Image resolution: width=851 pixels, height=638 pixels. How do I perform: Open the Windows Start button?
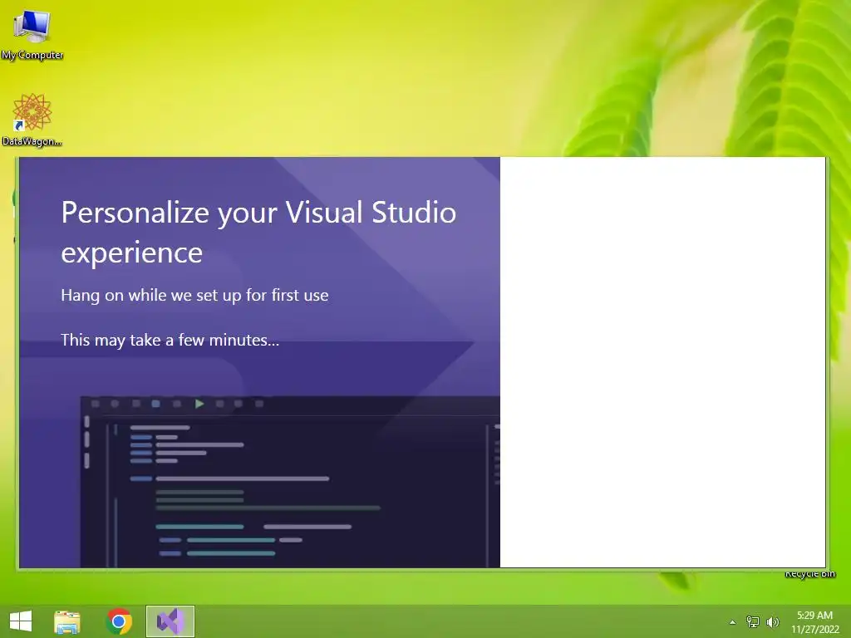tap(21, 621)
